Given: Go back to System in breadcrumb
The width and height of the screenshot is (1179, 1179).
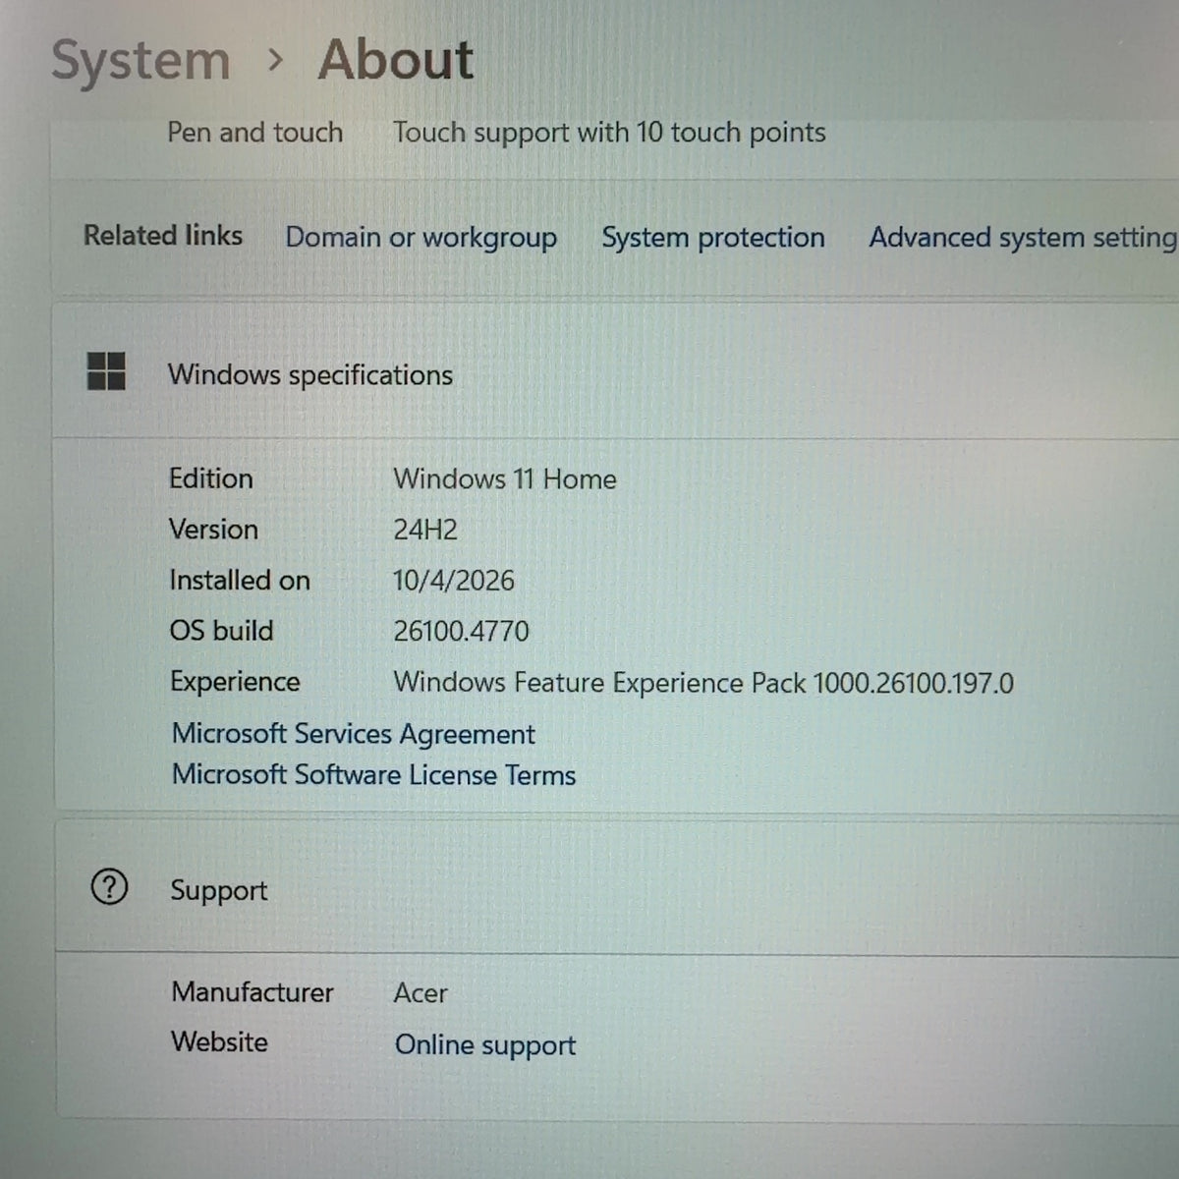Looking at the screenshot, I should [140, 61].
